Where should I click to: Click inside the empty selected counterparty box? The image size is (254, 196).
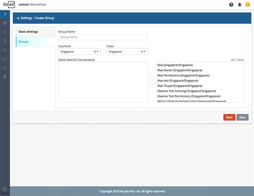click(103, 82)
